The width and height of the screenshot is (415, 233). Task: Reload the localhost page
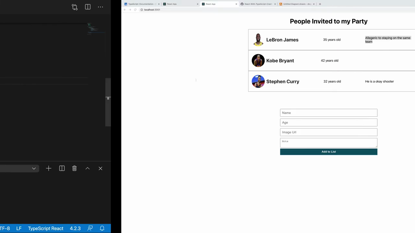point(135,10)
